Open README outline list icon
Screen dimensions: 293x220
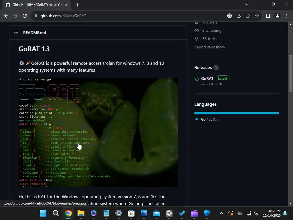16,33
